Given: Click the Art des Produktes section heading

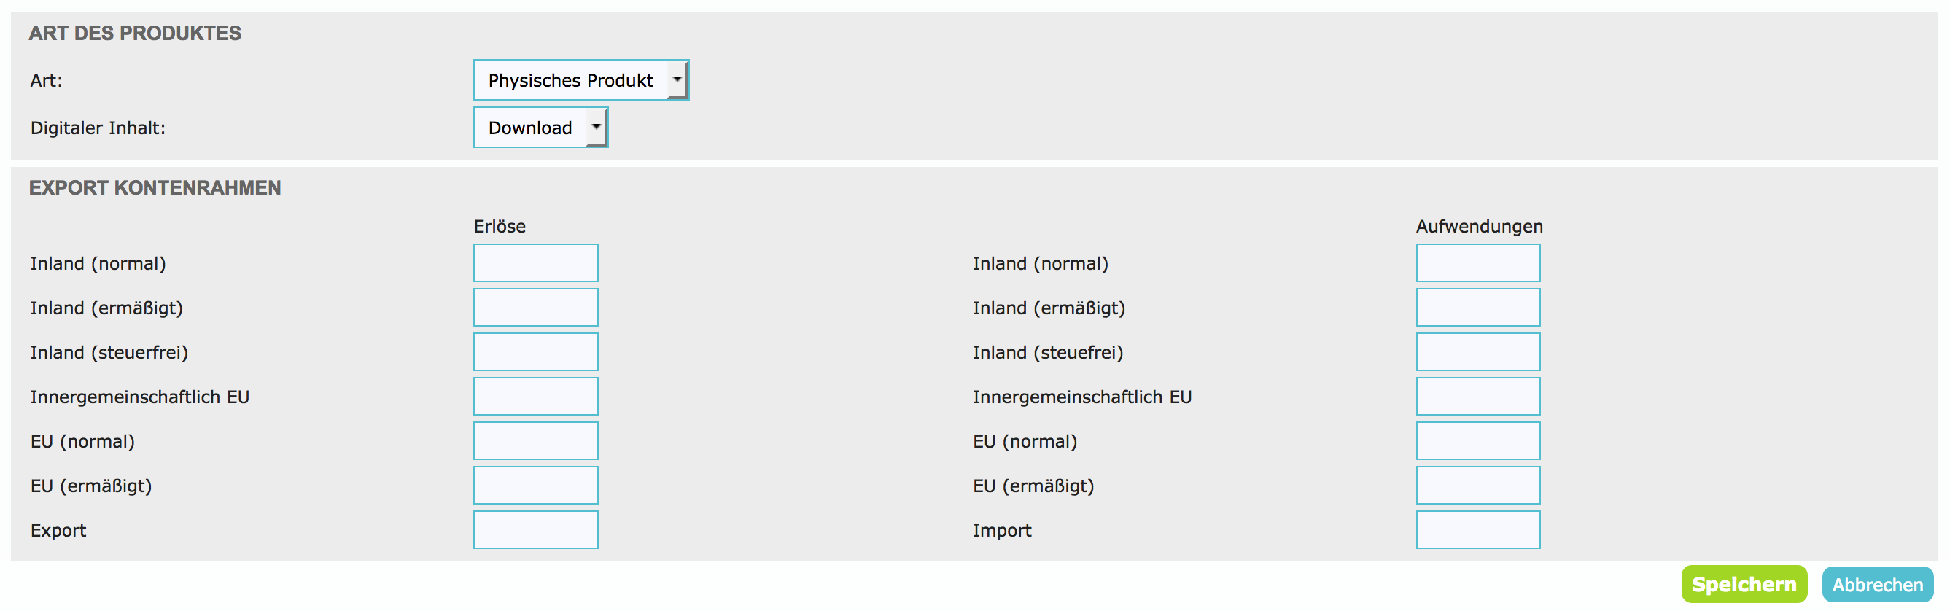Looking at the screenshot, I should (135, 34).
